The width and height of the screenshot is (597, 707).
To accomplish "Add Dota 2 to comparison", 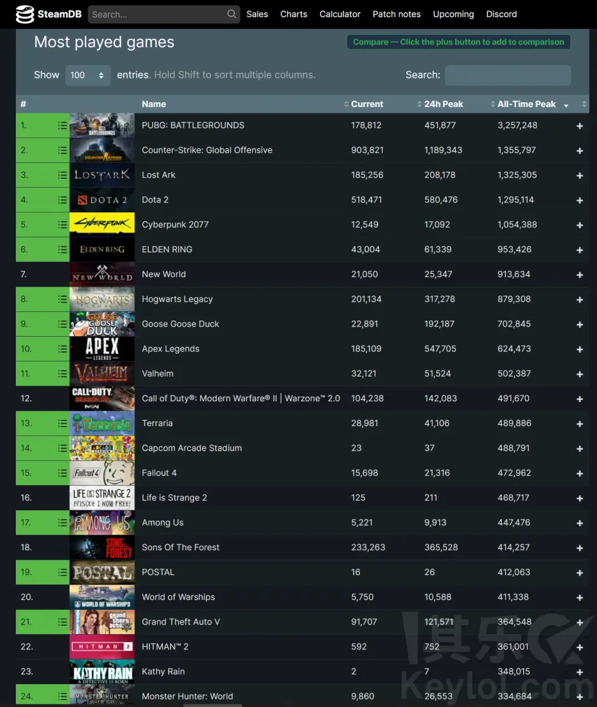I will (579, 200).
